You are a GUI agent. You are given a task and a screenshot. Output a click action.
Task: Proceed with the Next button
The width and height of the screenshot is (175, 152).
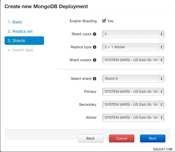tap(153, 138)
